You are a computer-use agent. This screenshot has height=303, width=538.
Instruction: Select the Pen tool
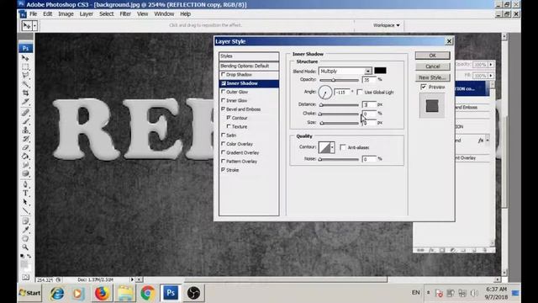point(25,184)
